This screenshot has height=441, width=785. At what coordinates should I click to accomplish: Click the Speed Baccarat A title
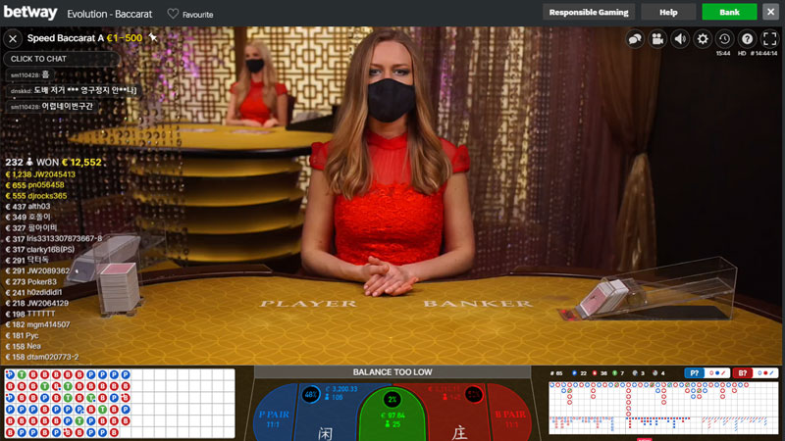[x=66, y=38]
